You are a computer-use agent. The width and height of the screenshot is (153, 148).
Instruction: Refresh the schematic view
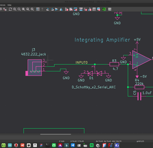pos(10,9)
